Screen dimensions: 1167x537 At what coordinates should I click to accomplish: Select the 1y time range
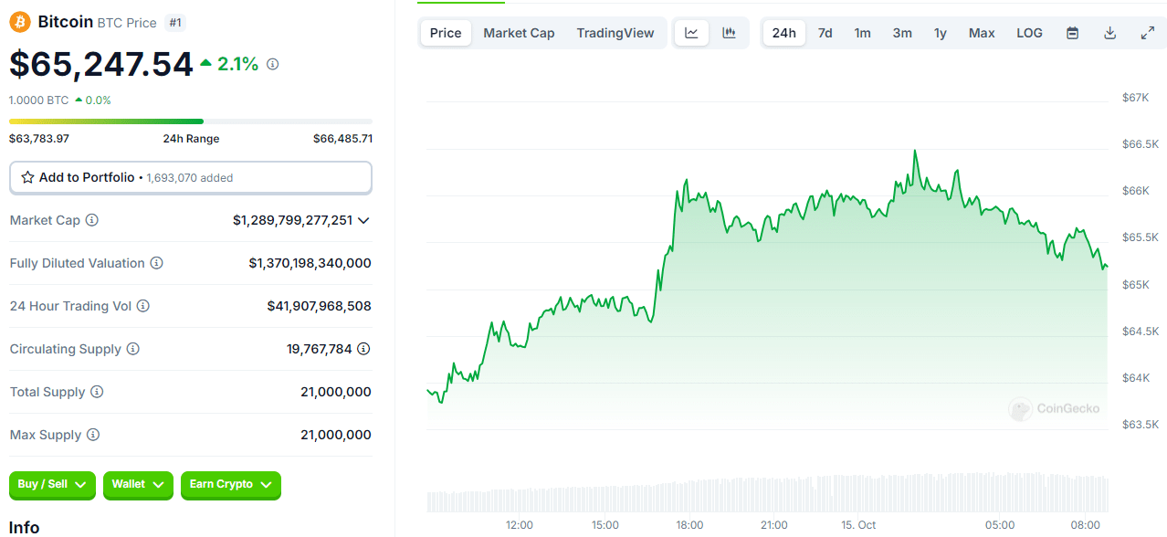941,33
